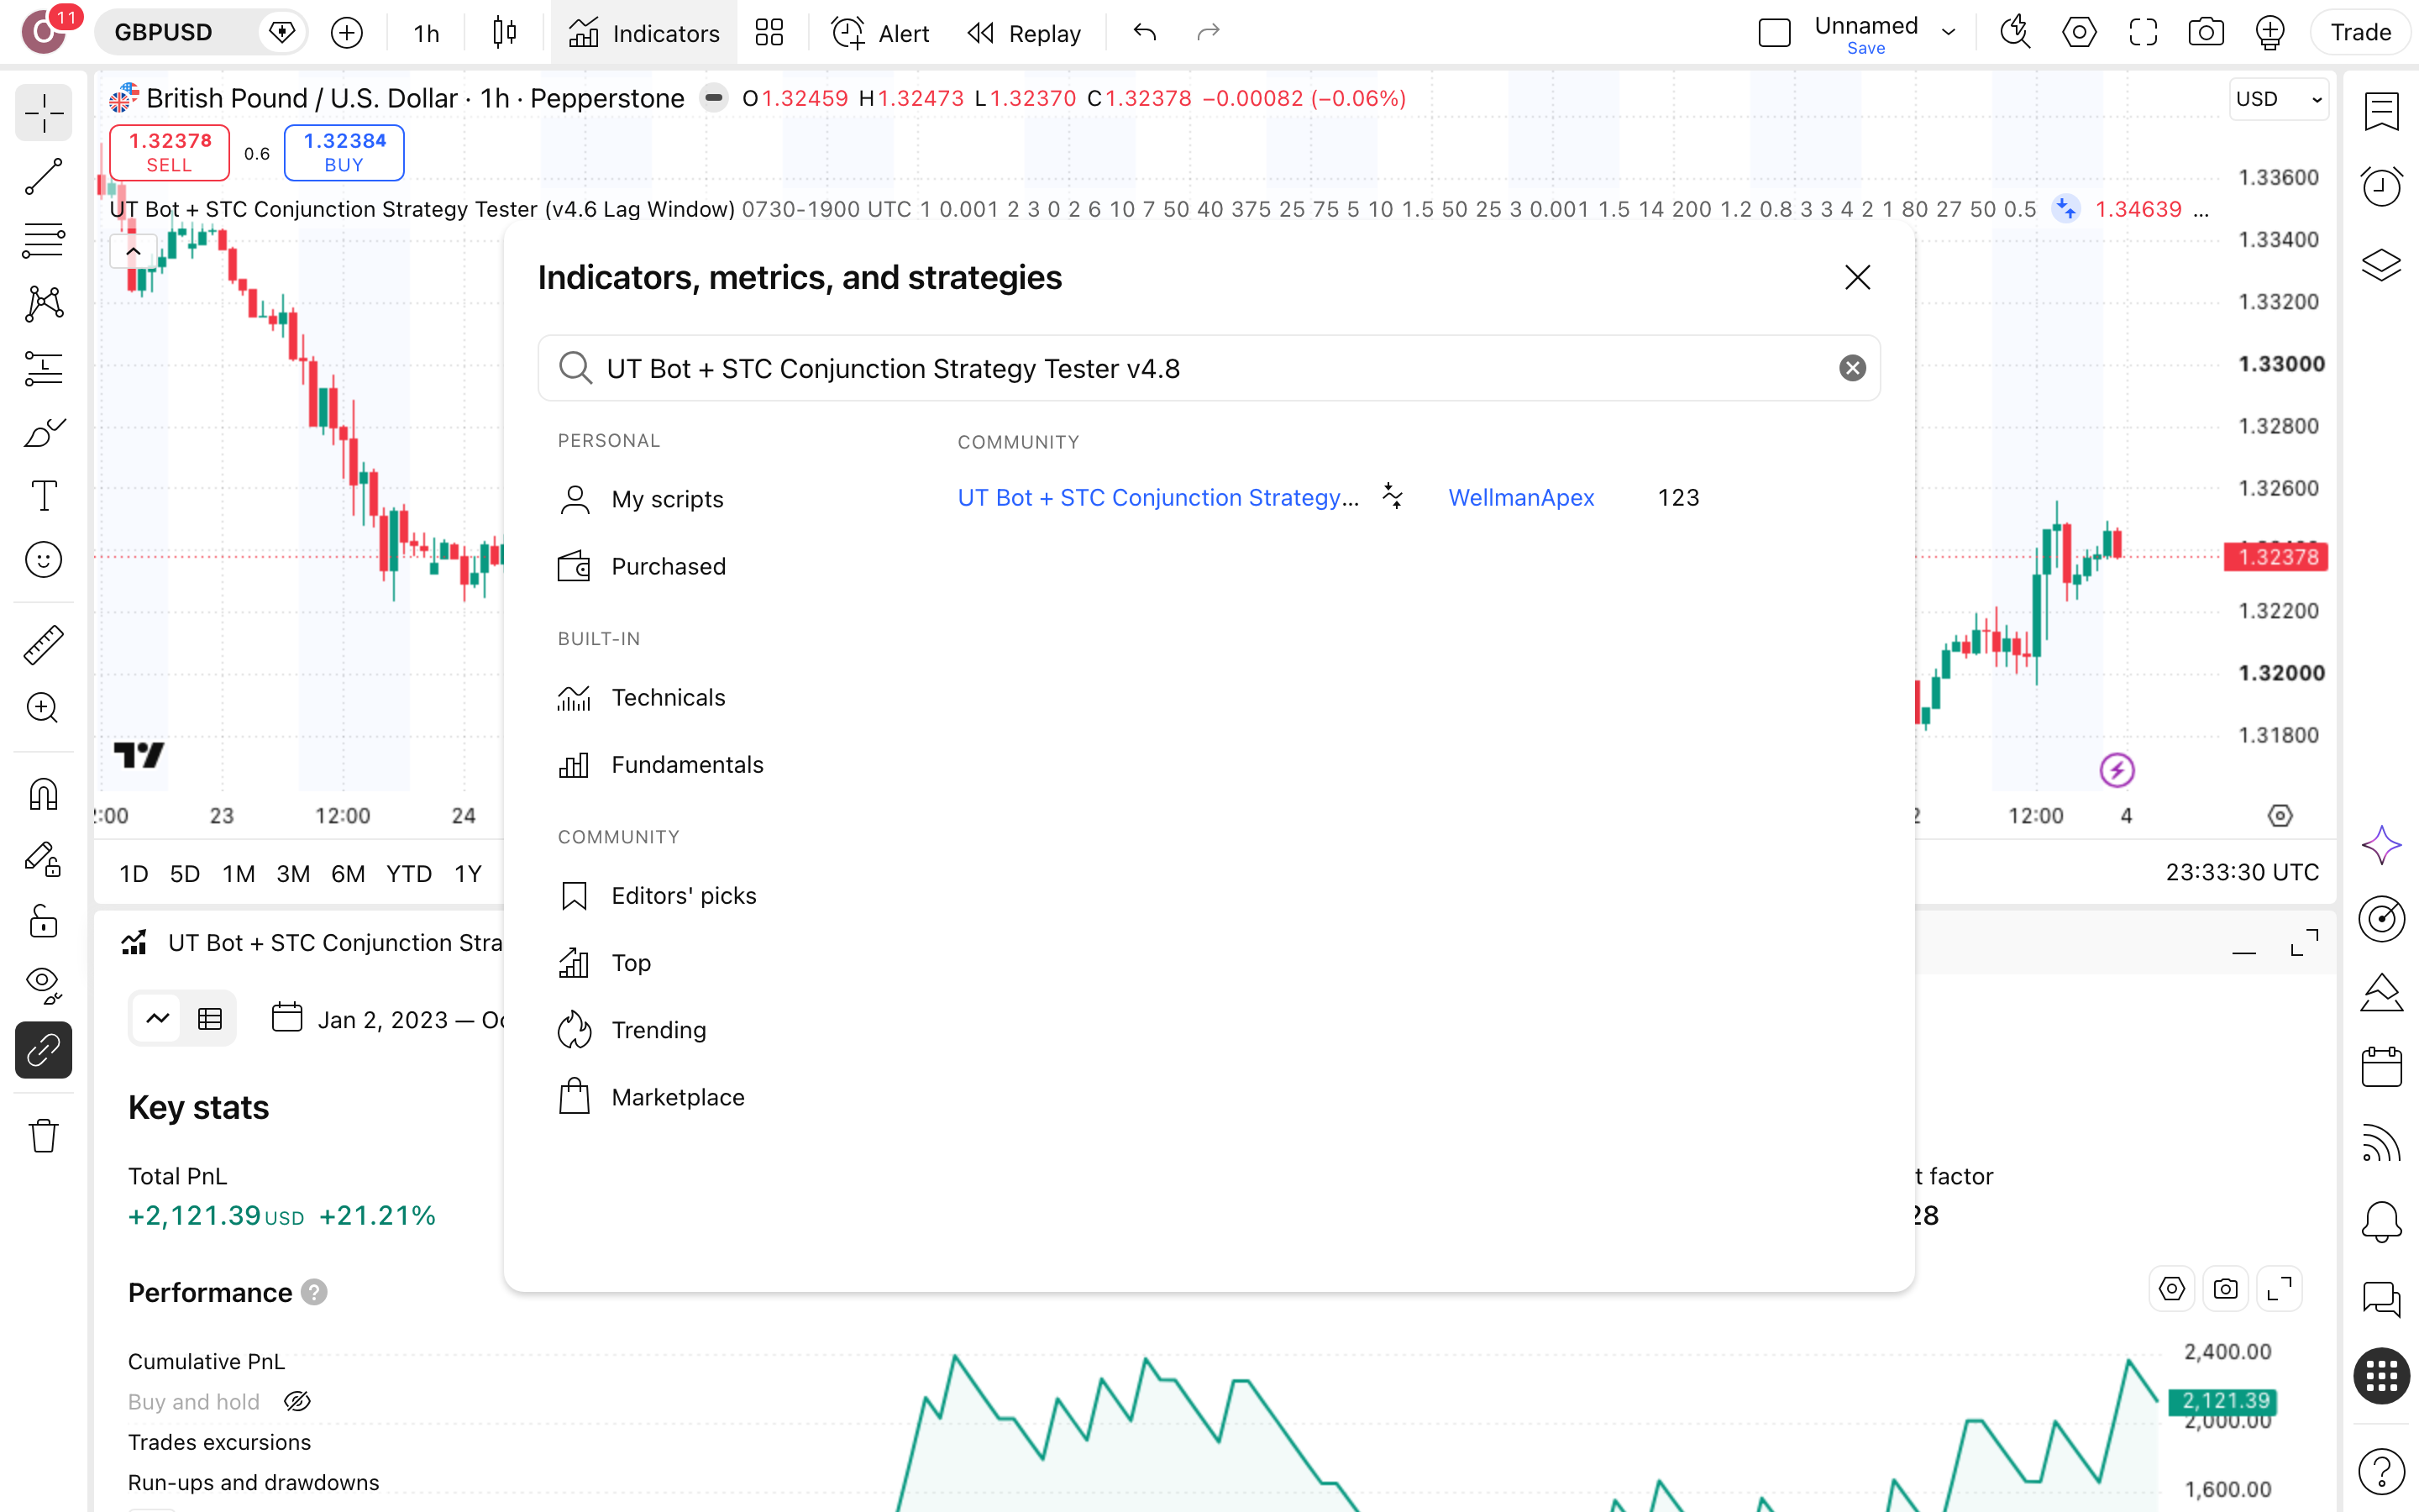Image resolution: width=2419 pixels, height=1512 pixels.
Task: Switch strategy report to chart view
Action: click(158, 1019)
